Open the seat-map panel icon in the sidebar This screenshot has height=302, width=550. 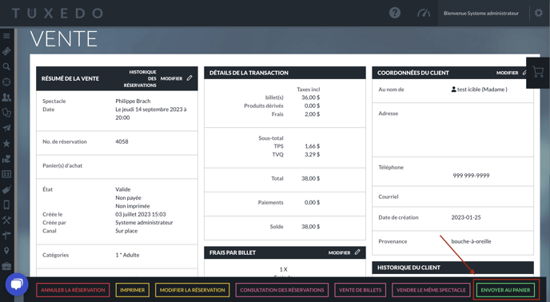click(x=6, y=174)
